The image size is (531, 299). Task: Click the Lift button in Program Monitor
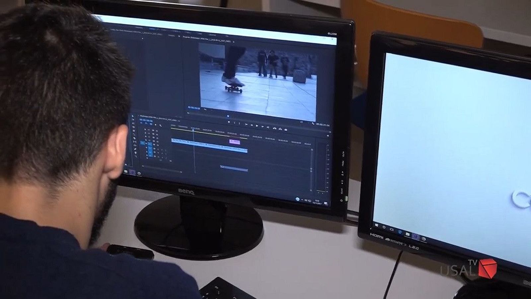click(275, 128)
